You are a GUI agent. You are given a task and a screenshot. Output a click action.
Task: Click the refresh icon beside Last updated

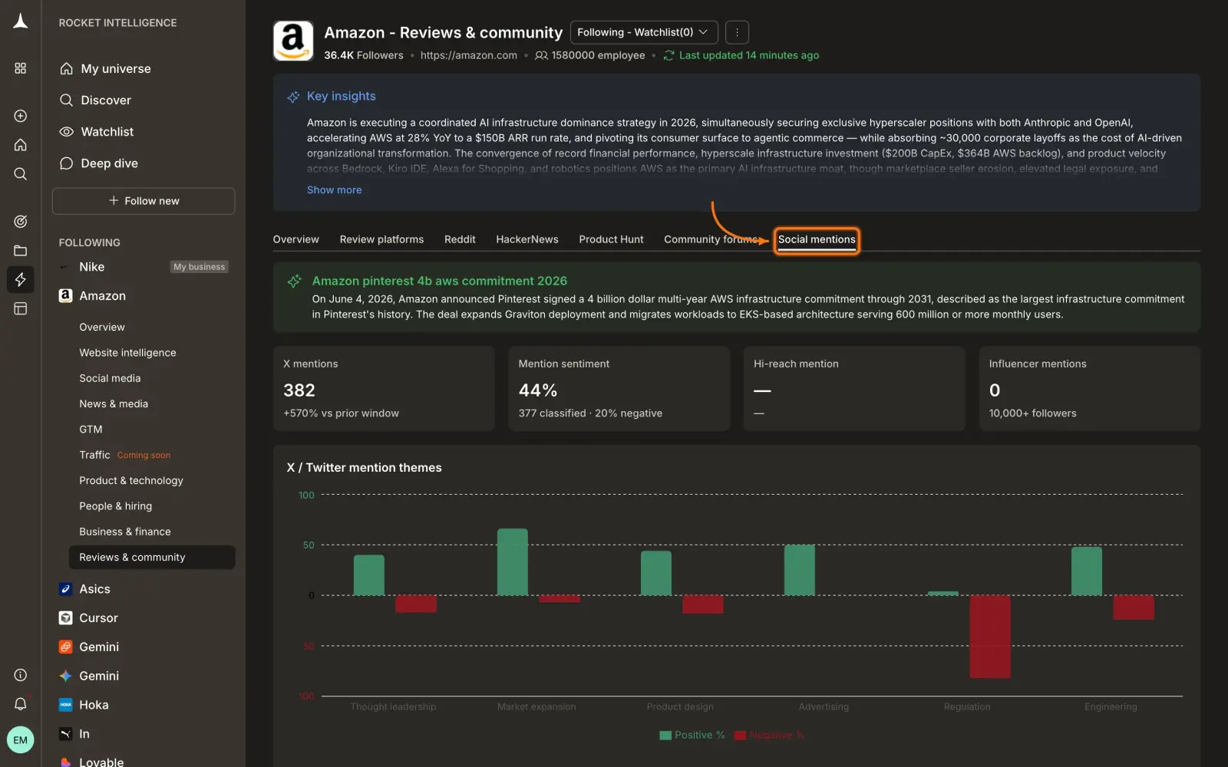(x=669, y=55)
